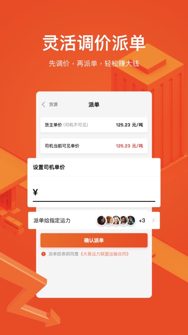This screenshot has width=188, height=335.
Task: Click the 确认派单 button
Action: [x=94, y=240]
